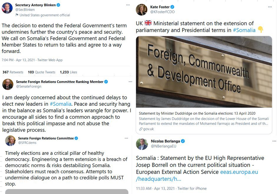Click Blinken's blue verified badge
Viewport: 277px width, 194px height.
point(59,5)
